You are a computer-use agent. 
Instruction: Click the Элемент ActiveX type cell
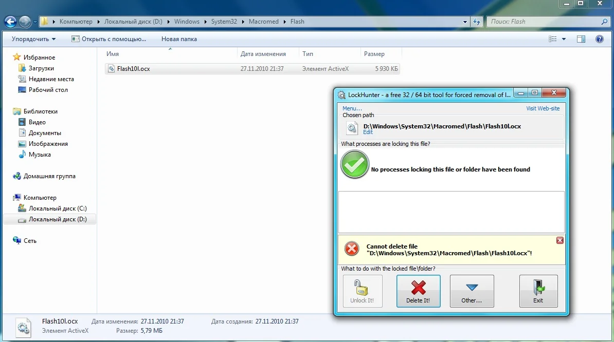coord(326,69)
